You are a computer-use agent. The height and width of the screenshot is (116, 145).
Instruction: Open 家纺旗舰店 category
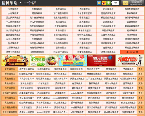point(61,22)
